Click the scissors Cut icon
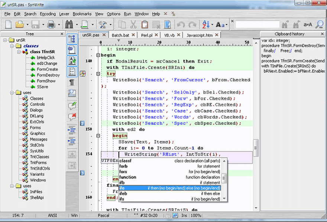Viewport: 327px width, 222px height. pyautogui.click(x=133, y=25)
